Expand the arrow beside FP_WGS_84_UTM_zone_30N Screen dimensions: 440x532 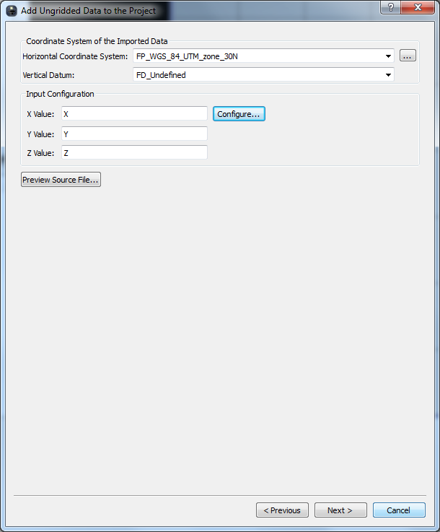388,56
